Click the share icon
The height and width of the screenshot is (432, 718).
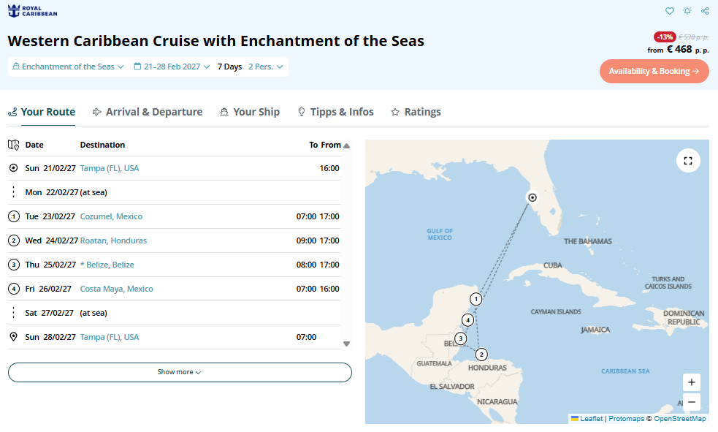pyautogui.click(x=705, y=10)
